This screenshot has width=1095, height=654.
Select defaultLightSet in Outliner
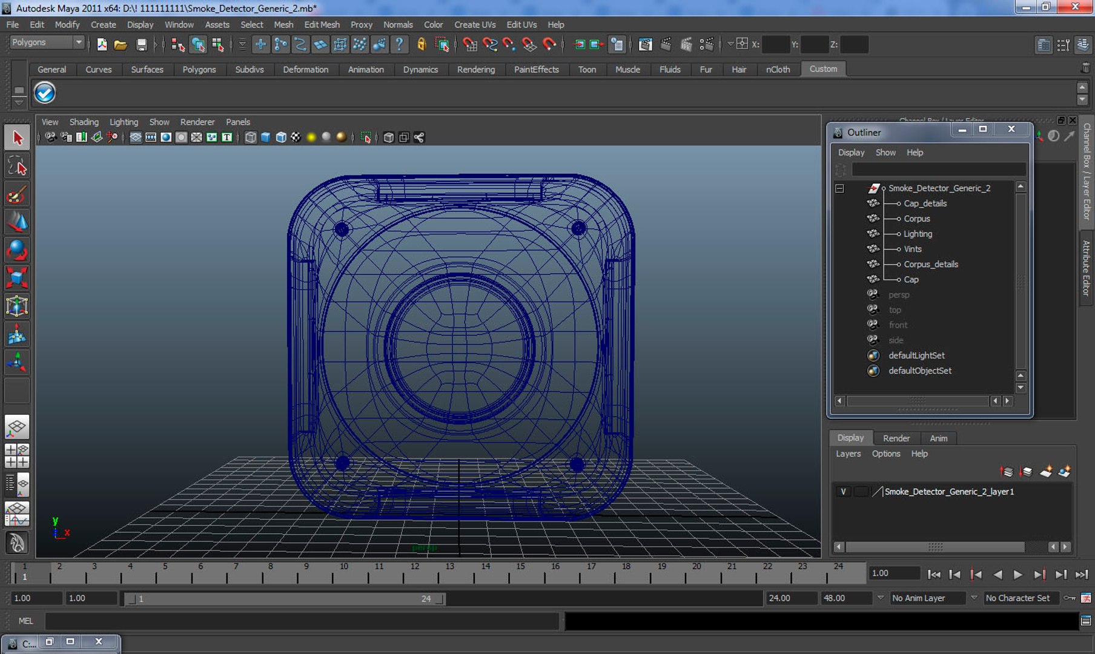tap(916, 355)
